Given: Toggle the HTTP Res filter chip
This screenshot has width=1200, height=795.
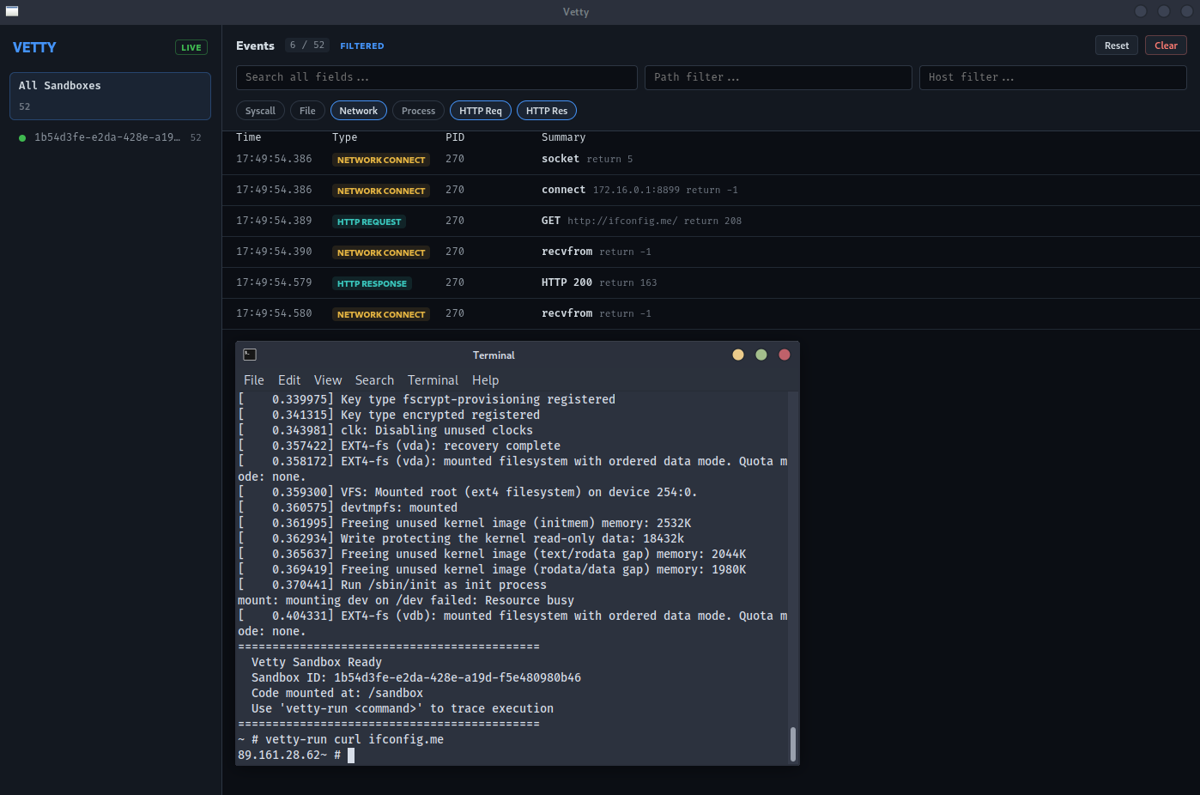Looking at the screenshot, I should click(x=547, y=111).
